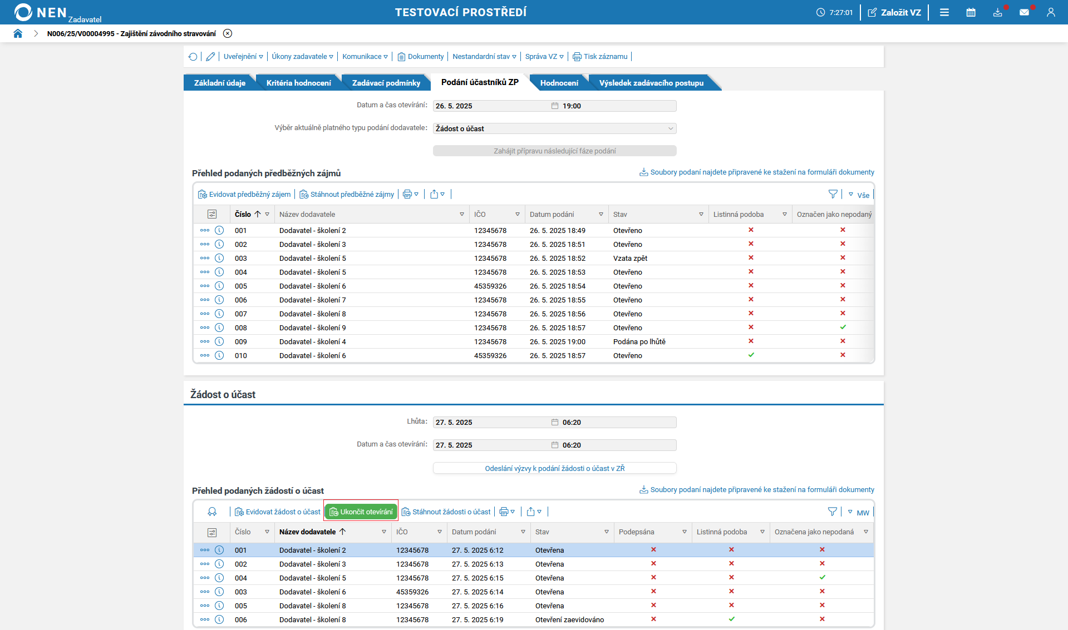Click the refresh icon in record toolbar
This screenshot has width=1068, height=630.
[x=193, y=57]
